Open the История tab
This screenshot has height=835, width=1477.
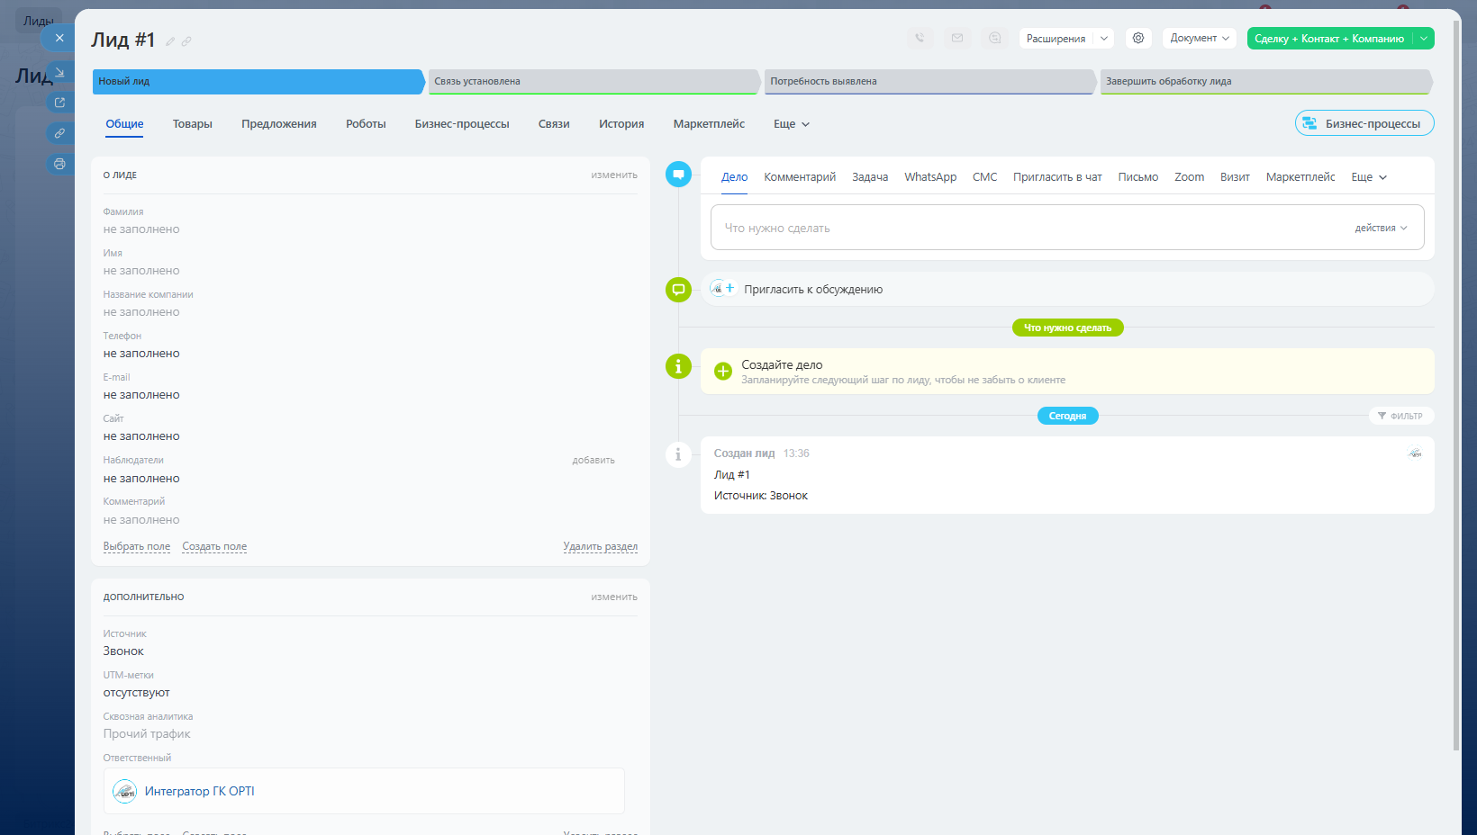621,124
